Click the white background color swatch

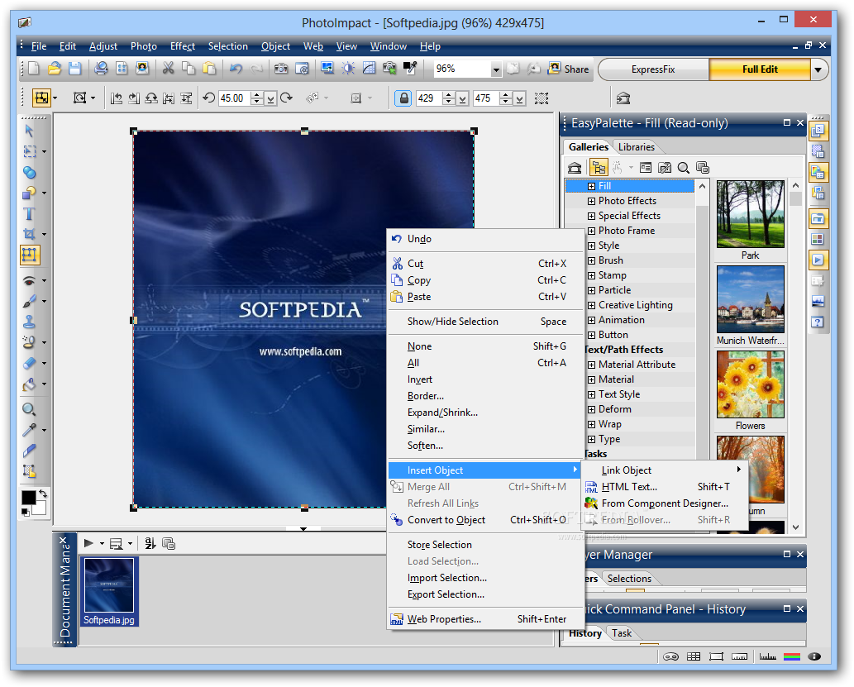click(41, 508)
